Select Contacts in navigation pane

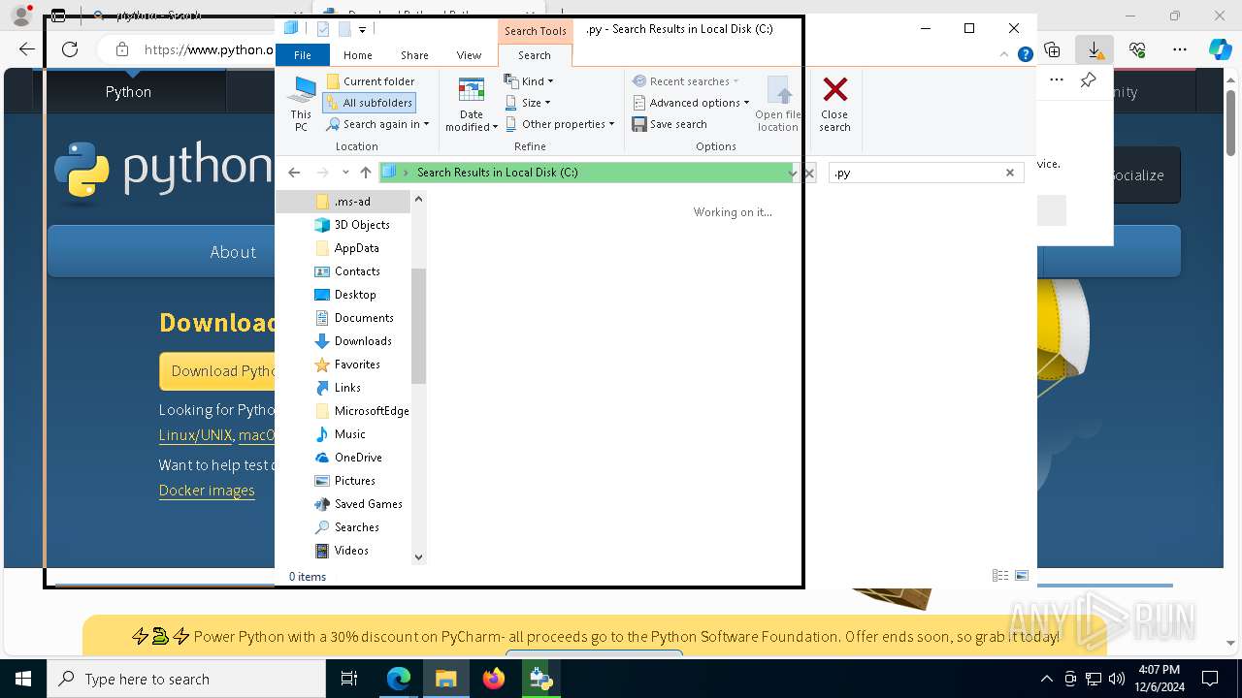(x=346, y=271)
